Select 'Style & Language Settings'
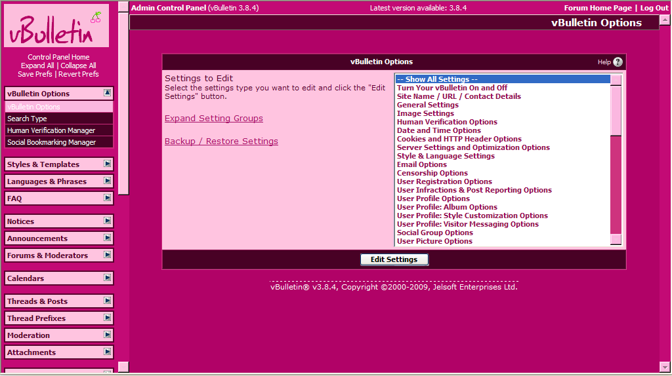The height and width of the screenshot is (376, 672). pos(503,156)
